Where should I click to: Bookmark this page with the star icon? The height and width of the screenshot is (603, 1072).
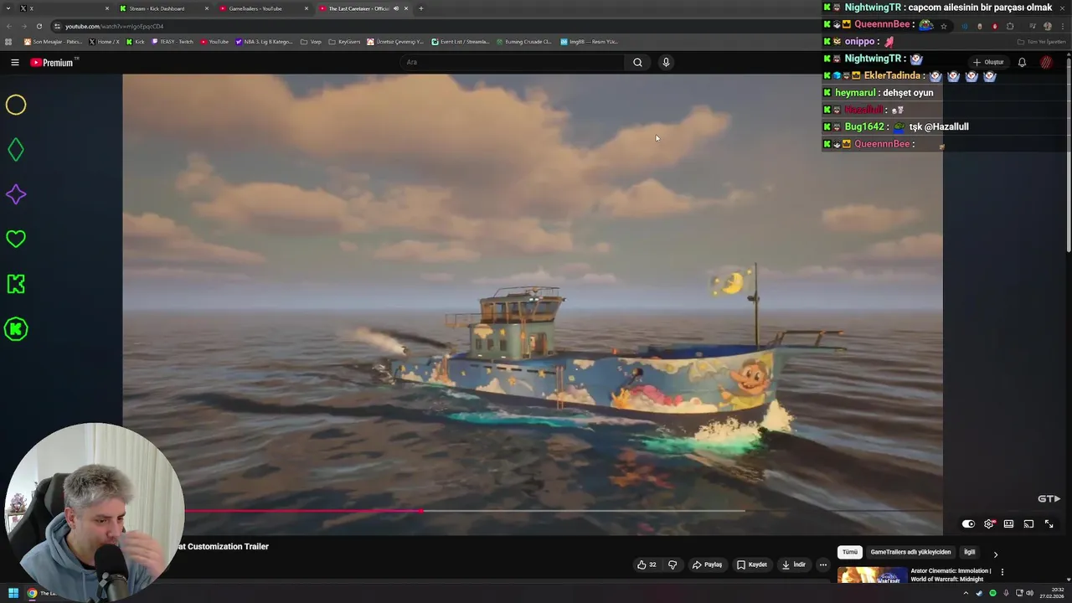click(x=944, y=26)
